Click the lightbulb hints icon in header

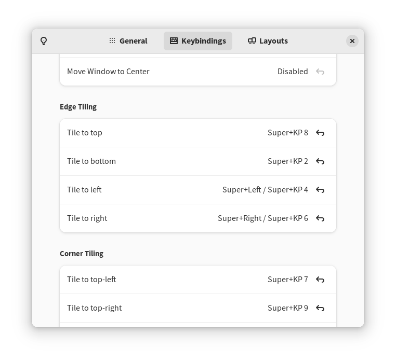44,41
